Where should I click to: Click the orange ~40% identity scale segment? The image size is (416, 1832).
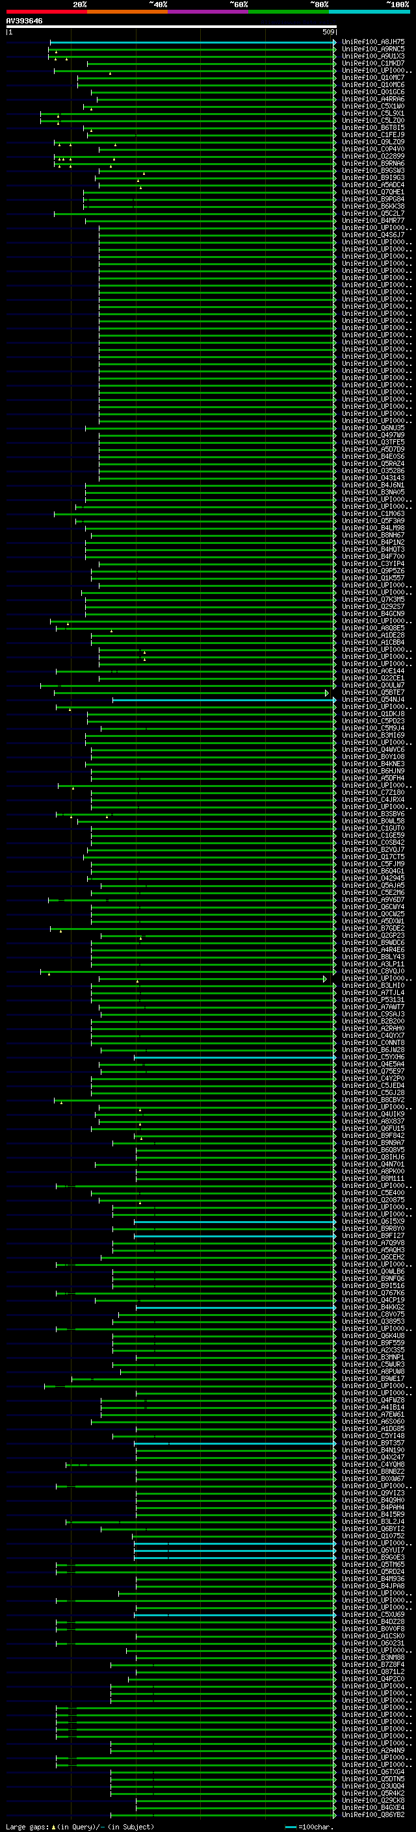(x=127, y=12)
